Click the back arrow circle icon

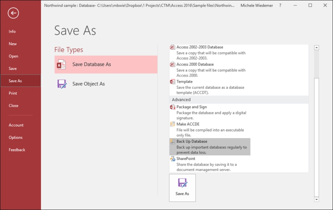tap(13, 13)
